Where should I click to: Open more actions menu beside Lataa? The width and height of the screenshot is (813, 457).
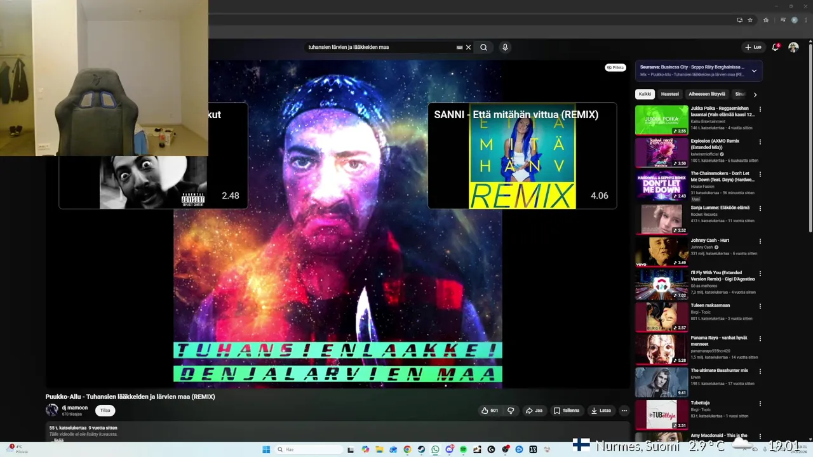pyautogui.click(x=624, y=411)
